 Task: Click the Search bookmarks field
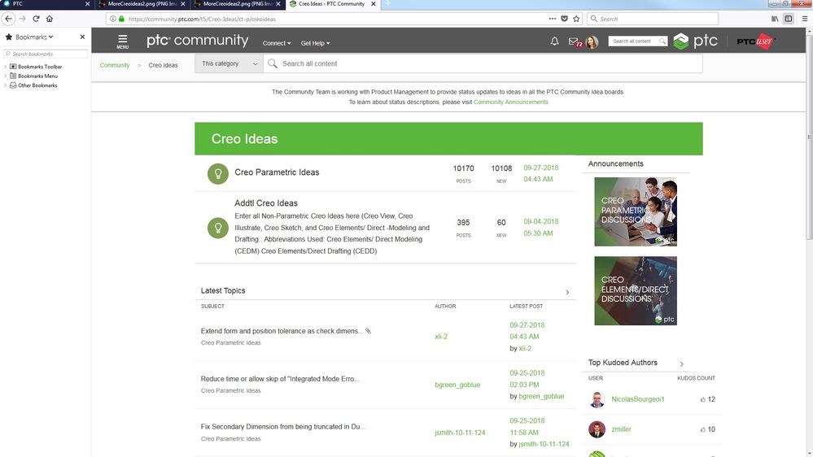click(46, 54)
